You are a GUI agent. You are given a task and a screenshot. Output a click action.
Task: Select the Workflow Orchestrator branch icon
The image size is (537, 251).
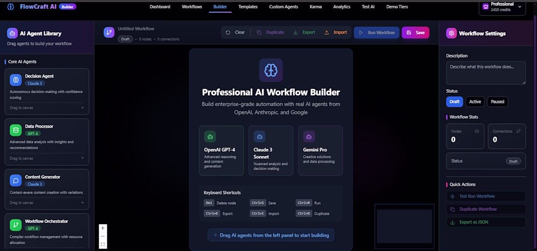tap(16, 225)
